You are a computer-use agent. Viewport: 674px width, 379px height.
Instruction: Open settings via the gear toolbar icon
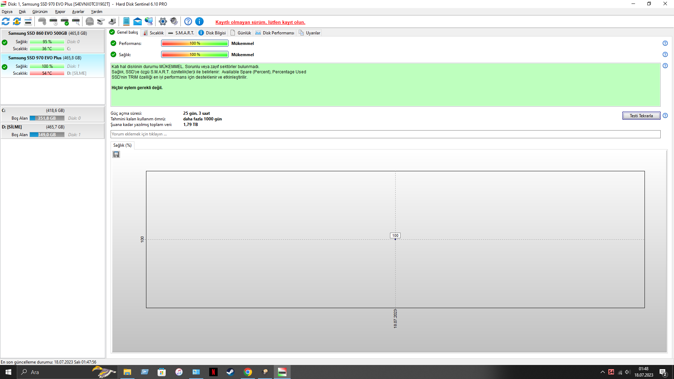pyautogui.click(x=163, y=22)
